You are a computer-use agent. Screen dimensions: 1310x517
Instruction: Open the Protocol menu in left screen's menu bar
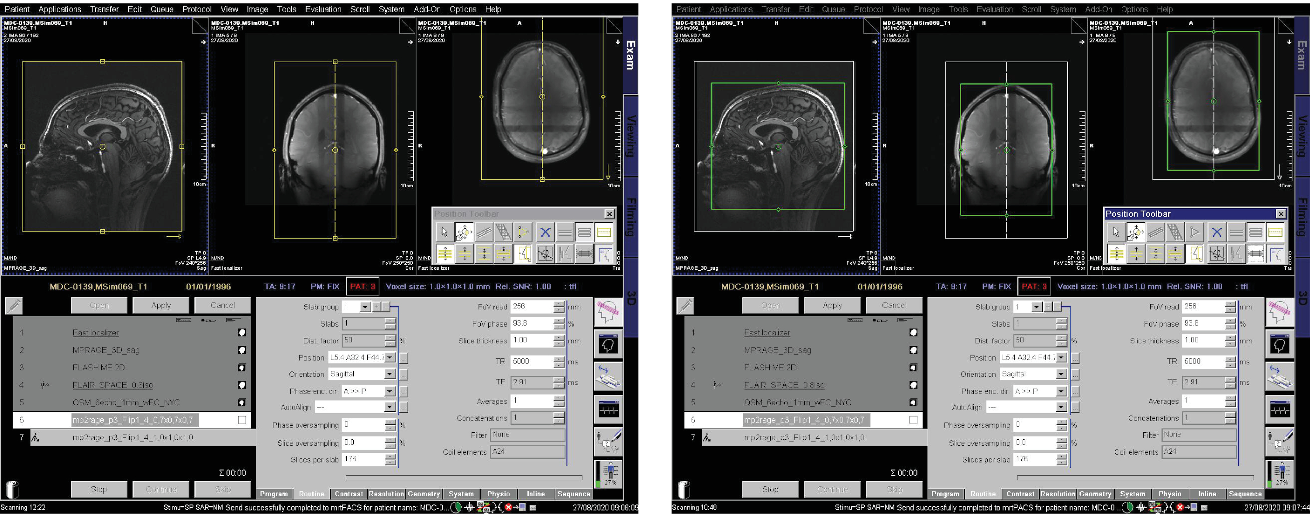(196, 9)
